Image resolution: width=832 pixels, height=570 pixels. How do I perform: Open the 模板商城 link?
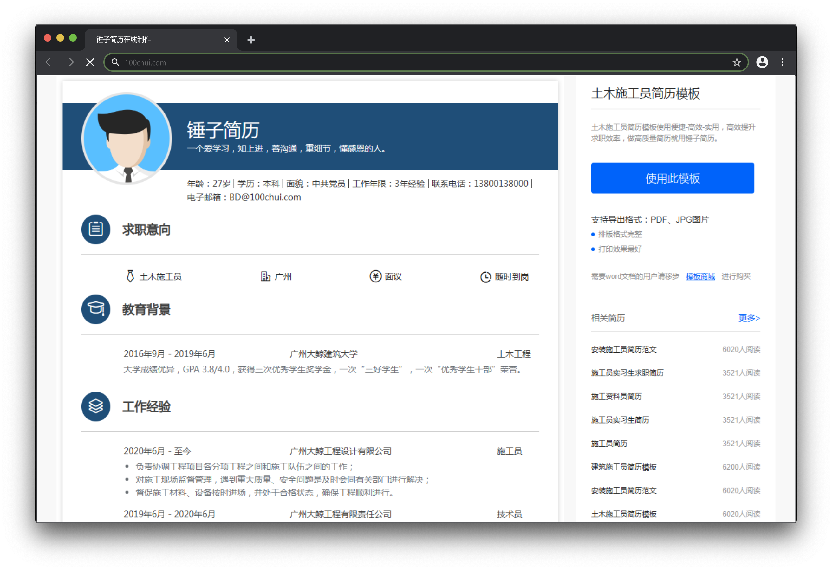700,276
